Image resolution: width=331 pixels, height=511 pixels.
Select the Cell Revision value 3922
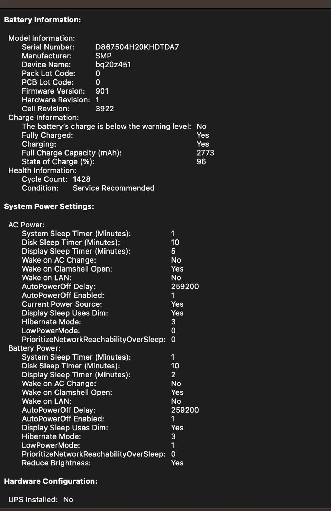[x=105, y=109]
